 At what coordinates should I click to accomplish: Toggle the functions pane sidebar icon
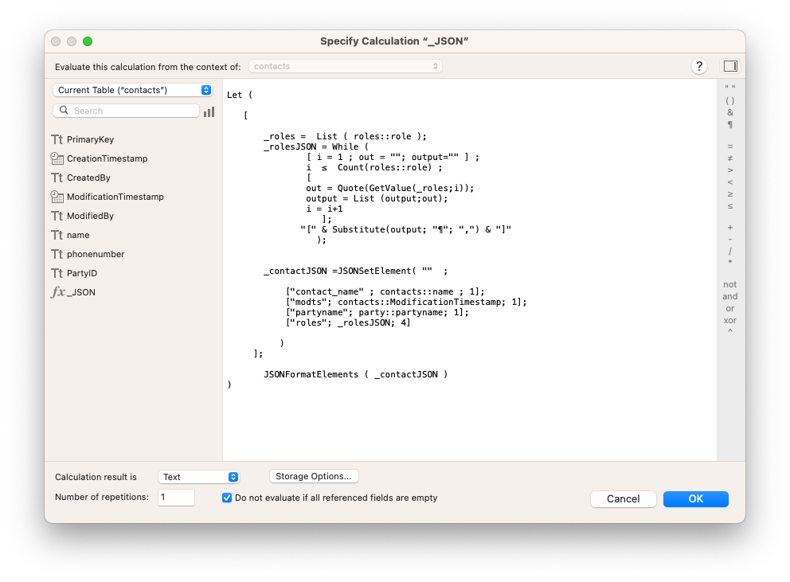[730, 66]
